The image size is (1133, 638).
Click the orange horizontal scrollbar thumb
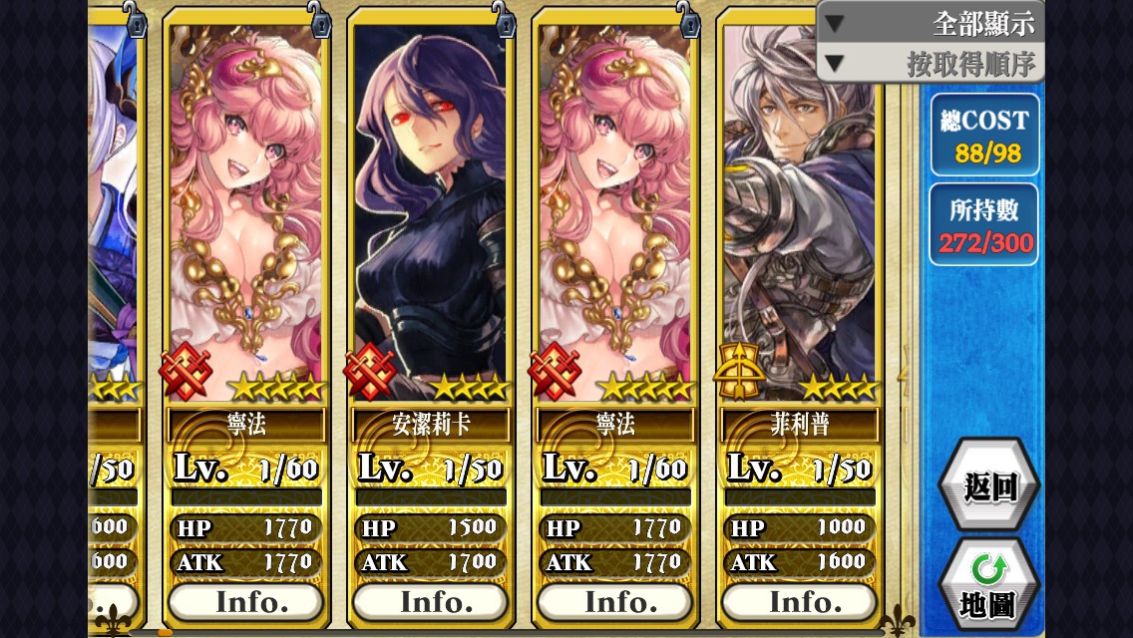166,633
